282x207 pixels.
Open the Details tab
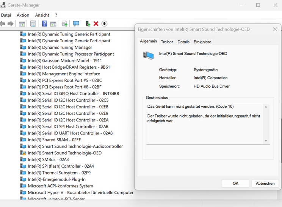pyautogui.click(x=183, y=42)
